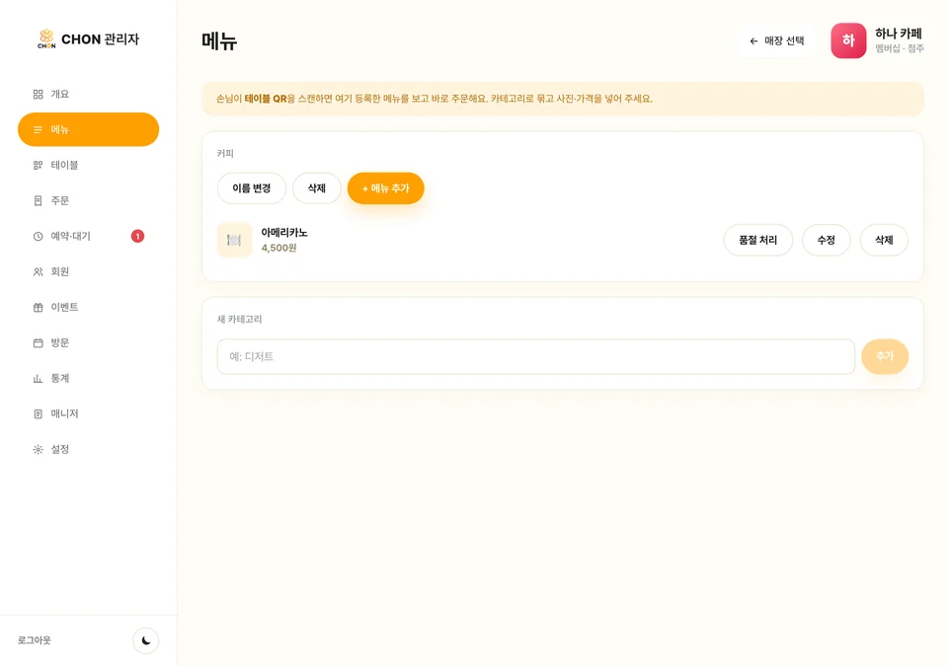This screenshot has height=666, width=948.
Task: Click the 추가 button for new category
Action: (x=885, y=356)
